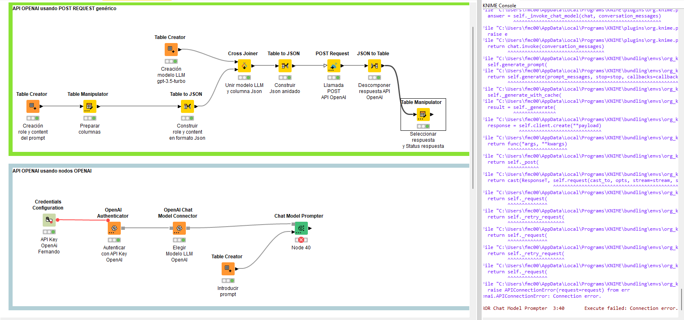This screenshot has height=320, width=684.
Task: Click output port of Chat Model Prompter node
Action: (310, 228)
